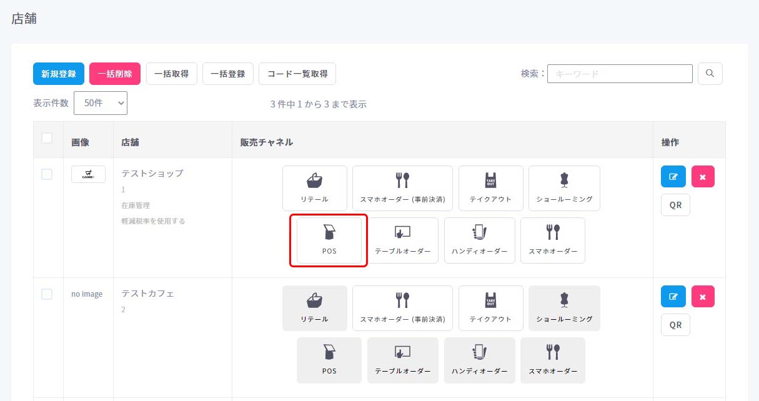Click 一括取得 button
The image size is (759, 401).
[172, 74]
